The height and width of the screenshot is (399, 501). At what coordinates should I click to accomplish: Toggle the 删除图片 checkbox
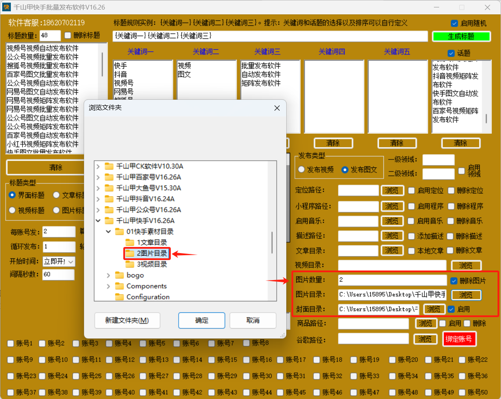454,281
